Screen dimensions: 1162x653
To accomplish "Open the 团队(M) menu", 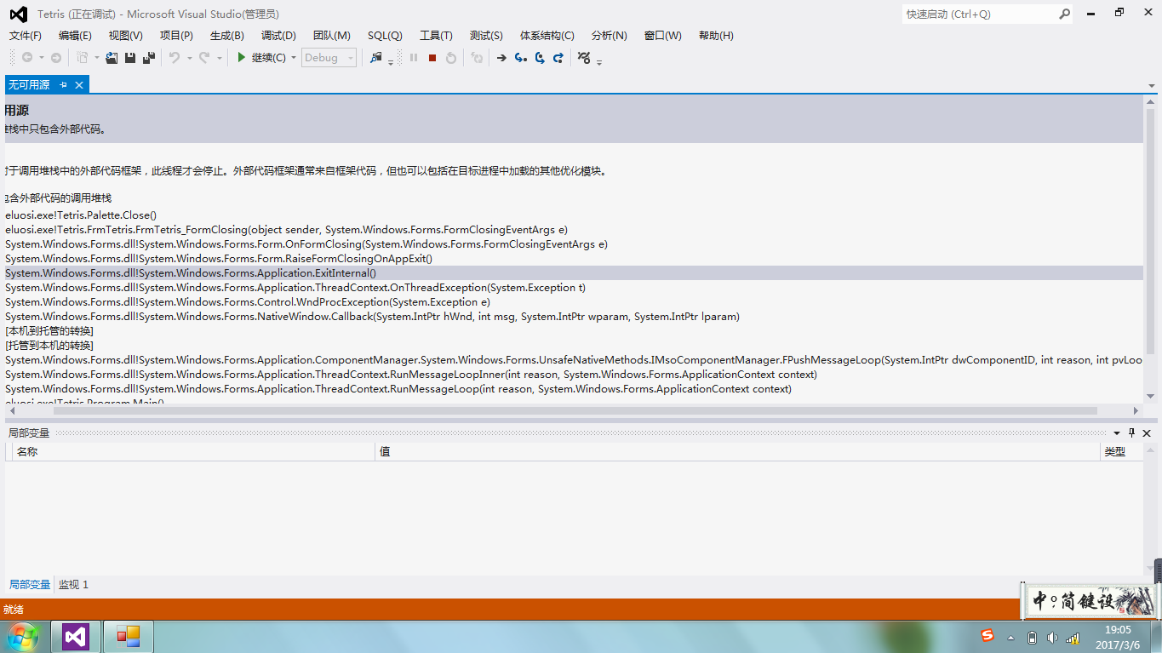I will [332, 36].
